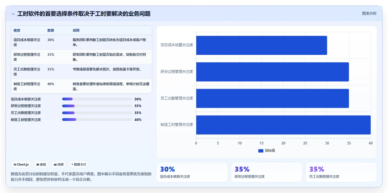Image resolution: width=388 pixels, height=193 pixels.
Task: Open the 35% 员工出勤管理关注度 data card
Action: (341, 172)
